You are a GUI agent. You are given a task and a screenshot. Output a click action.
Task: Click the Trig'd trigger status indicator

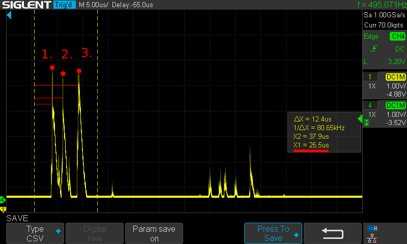click(x=65, y=5)
